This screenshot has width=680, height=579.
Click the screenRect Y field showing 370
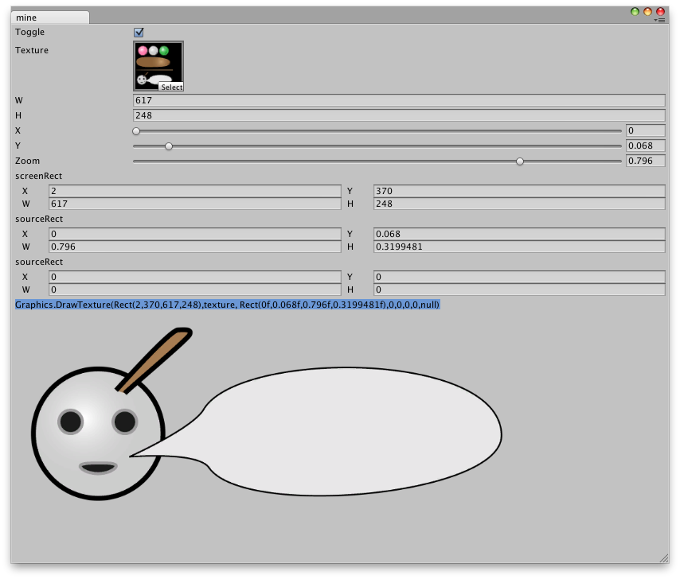tap(518, 191)
